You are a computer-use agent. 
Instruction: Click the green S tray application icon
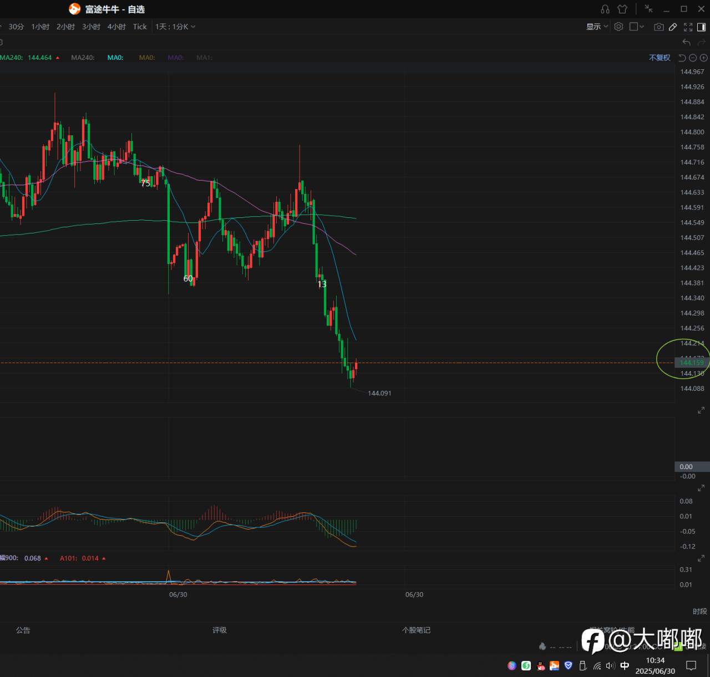(526, 665)
